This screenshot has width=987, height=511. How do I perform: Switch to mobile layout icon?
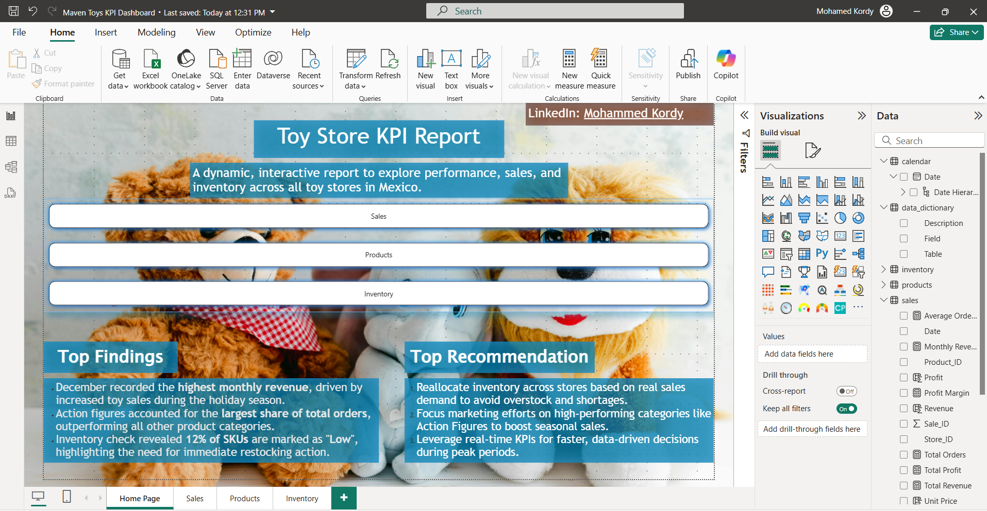(66, 497)
